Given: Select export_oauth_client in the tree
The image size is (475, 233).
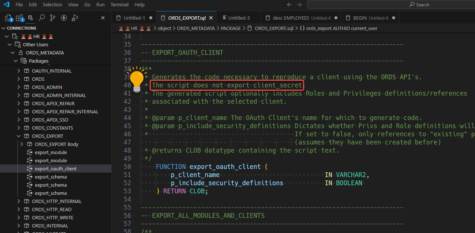Looking at the screenshot, I should point(56,169).
